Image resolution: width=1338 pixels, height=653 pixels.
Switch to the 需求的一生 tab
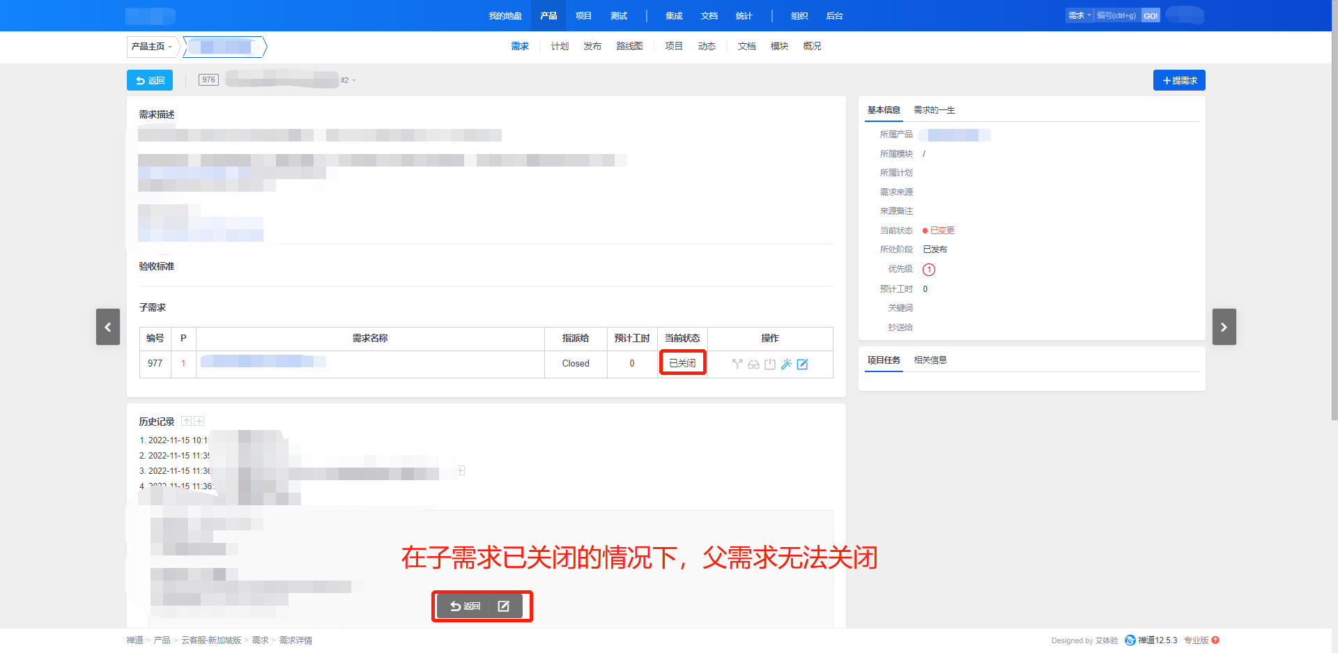pyautogui.click(x=934, y=110)
